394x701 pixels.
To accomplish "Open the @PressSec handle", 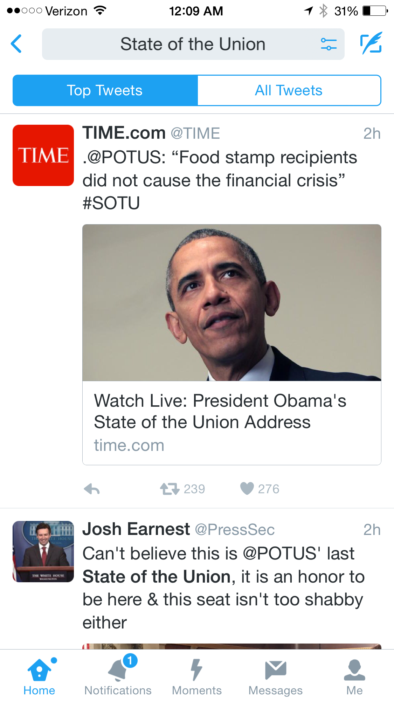I will [x=235, y=530].
